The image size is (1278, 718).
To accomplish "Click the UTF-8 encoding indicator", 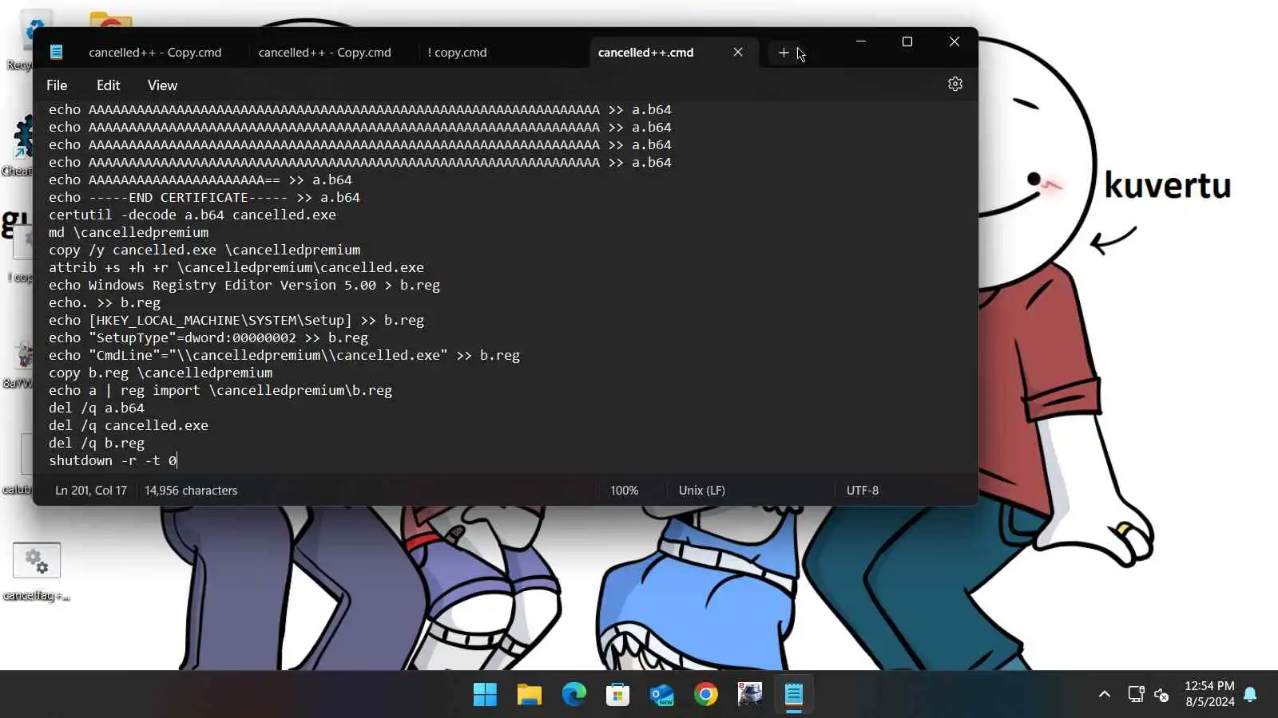I will click(x=863, y=491).
